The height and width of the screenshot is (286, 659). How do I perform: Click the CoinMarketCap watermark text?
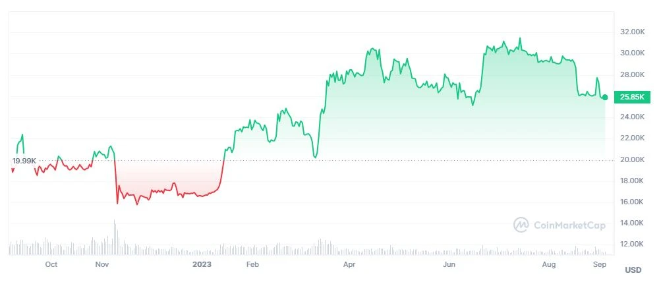[569, 225]
